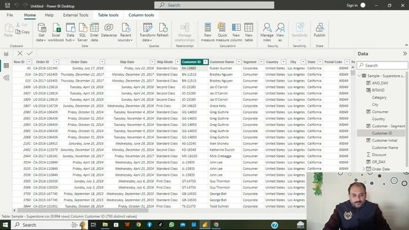Open the Get data button
The image size is (409, 230).
tap(42, 32)
